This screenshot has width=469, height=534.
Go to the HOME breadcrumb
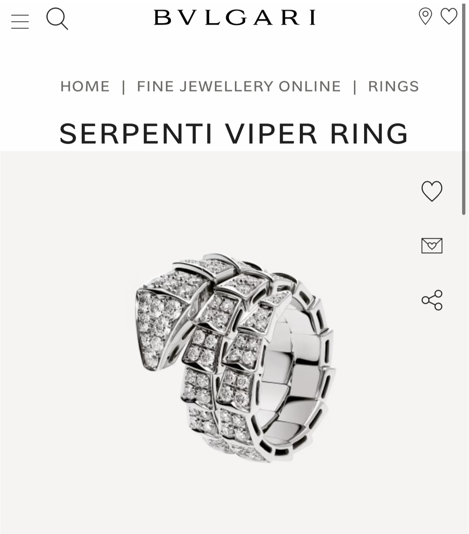coord(85,86)
